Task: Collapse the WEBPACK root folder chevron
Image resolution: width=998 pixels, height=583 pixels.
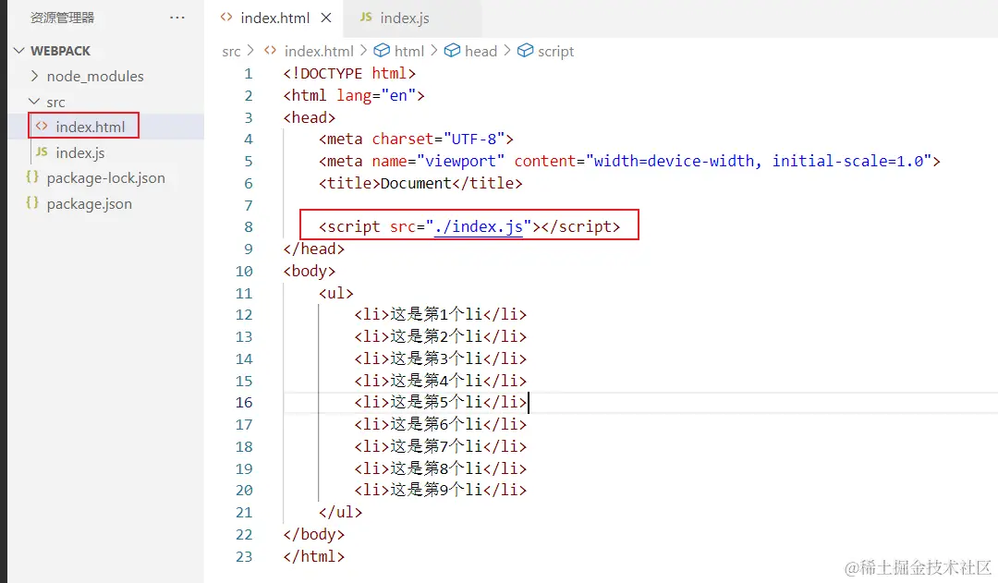Action: click(19, 50)
